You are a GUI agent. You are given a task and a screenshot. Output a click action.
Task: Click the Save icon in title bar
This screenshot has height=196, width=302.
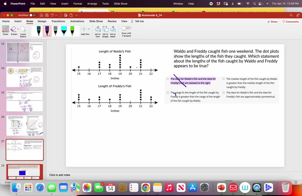(47, 15)
